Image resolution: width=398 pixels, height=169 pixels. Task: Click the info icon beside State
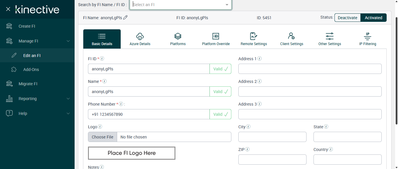tap(326, 127)
